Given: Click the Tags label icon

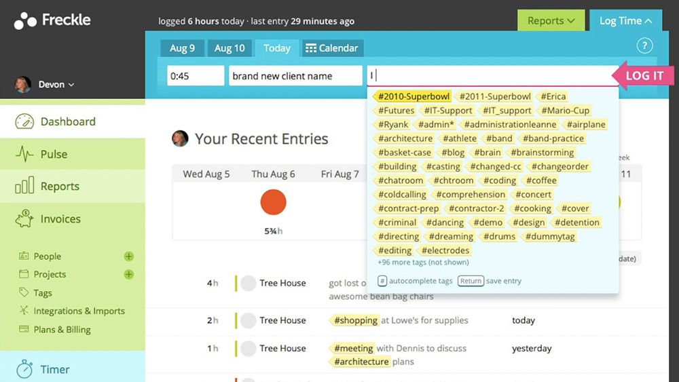Looking at the screenshot, I should pyautogui.click(x=24, y=292).
